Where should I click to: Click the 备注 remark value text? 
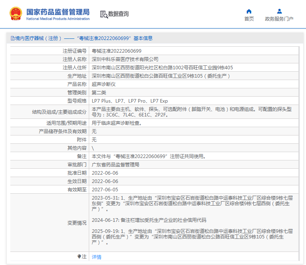149,156
